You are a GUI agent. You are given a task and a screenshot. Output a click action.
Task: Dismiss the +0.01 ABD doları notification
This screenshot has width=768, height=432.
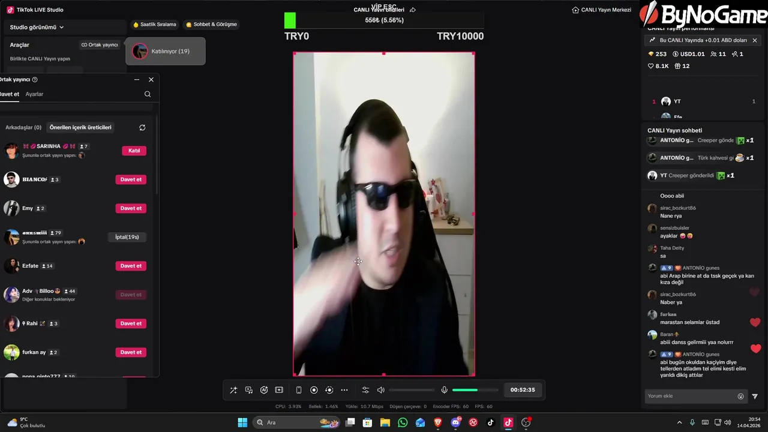[x=755, y=40]
